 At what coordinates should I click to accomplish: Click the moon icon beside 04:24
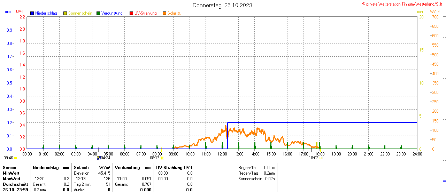click(99, 158)
